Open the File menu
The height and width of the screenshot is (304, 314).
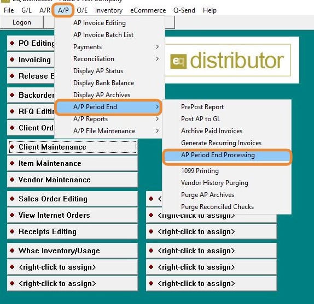tap(9, 10)
